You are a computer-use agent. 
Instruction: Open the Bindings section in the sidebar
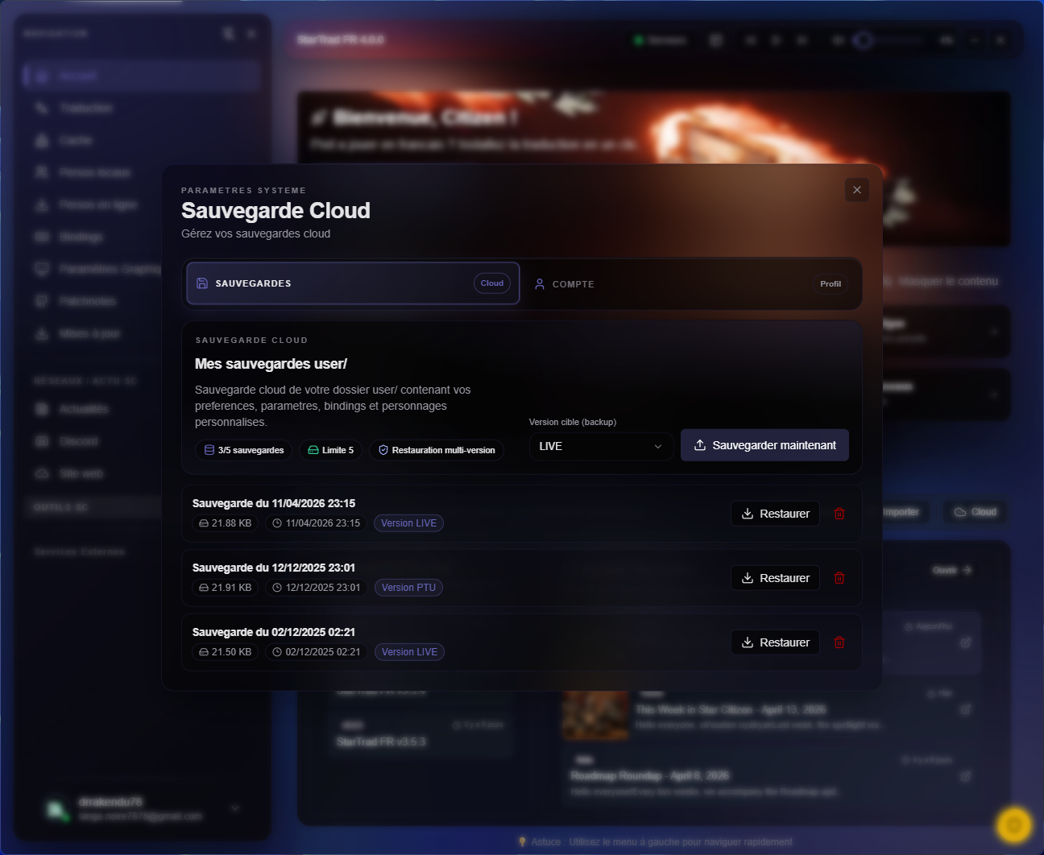coord(81,237)
